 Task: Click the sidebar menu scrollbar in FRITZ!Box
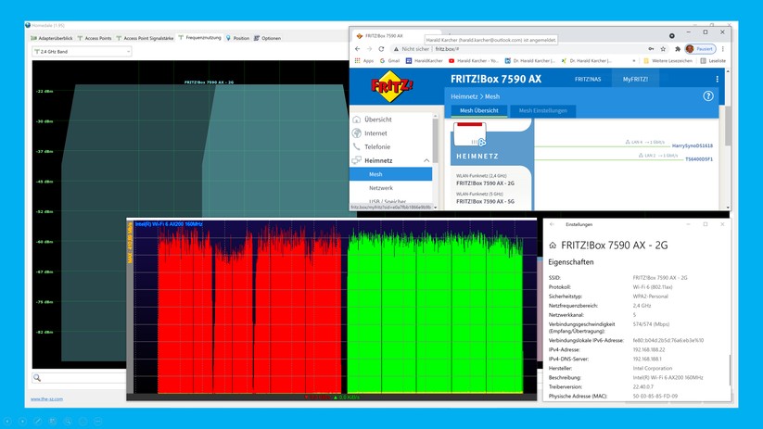point(435,141)
